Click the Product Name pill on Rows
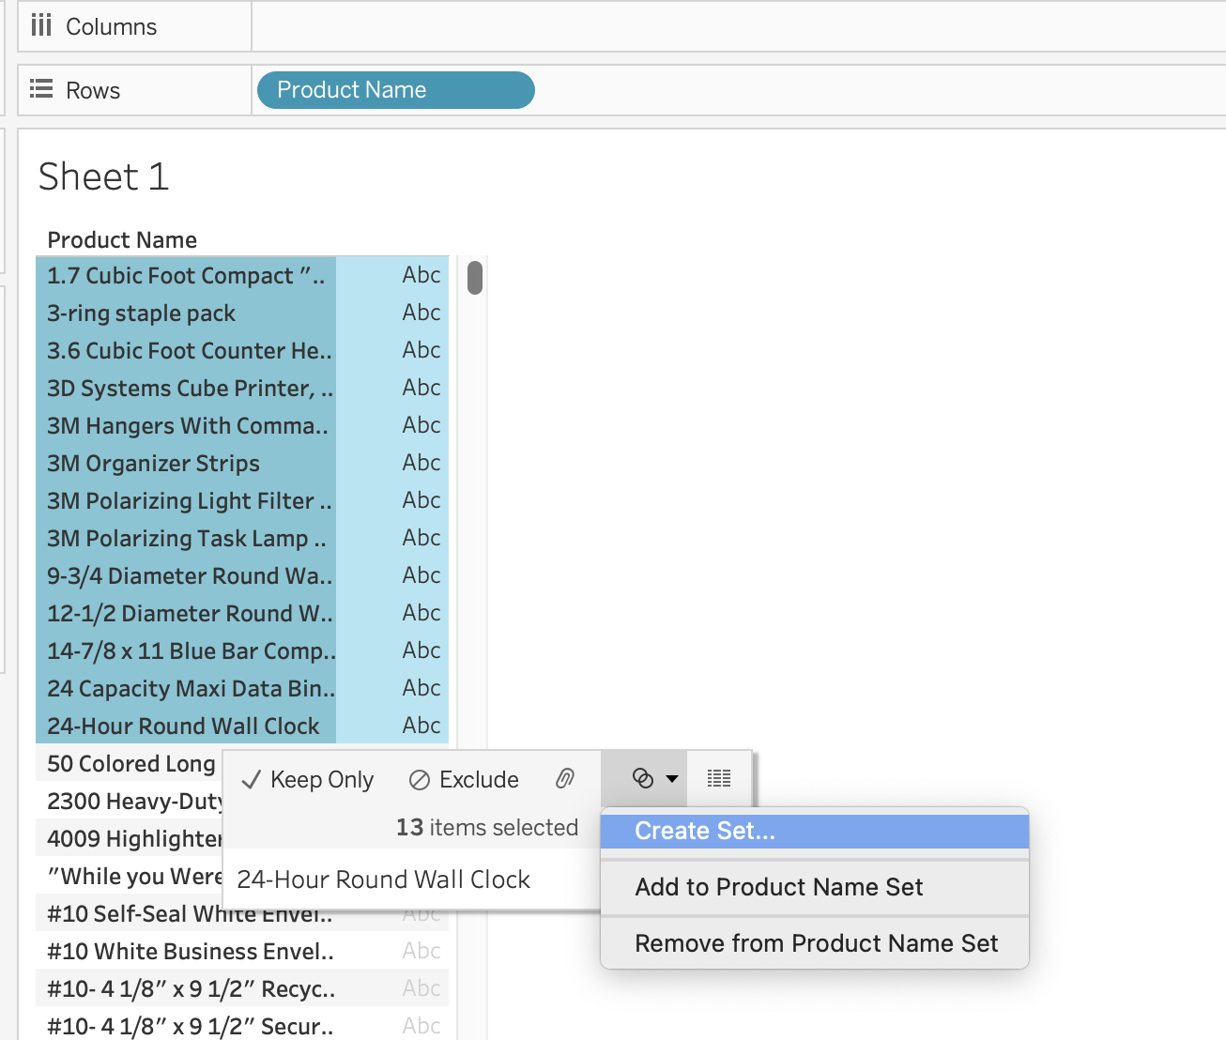The height and width of the screenshot is (1040, 1226). pos(396,90)
